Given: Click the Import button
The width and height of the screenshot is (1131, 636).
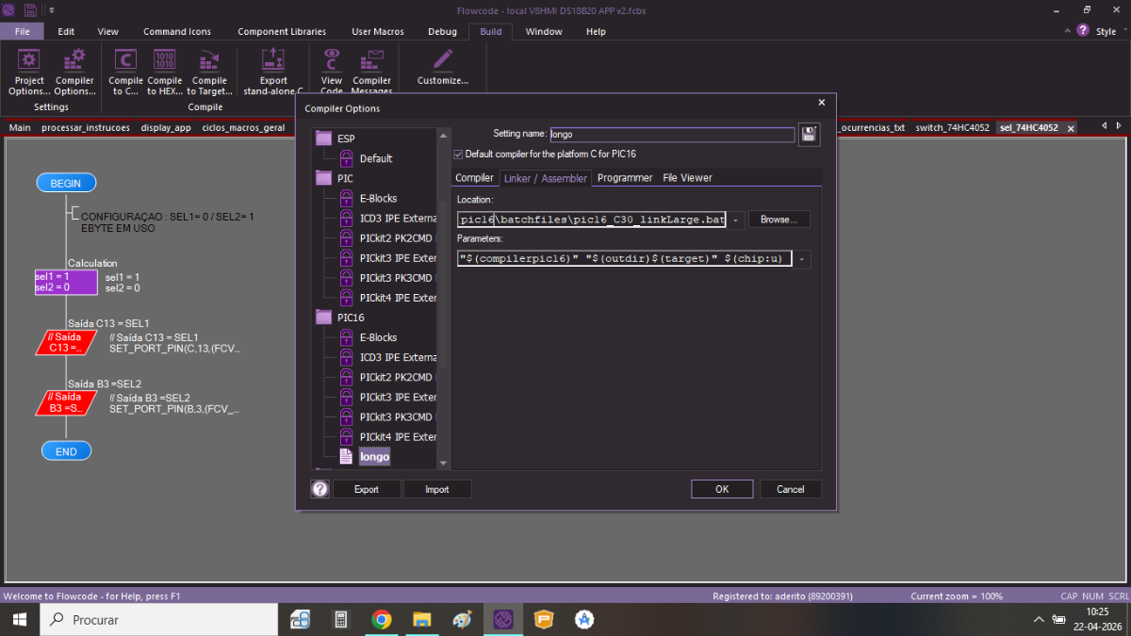Looking at the screenshot, I should click(x=437, y=489).
